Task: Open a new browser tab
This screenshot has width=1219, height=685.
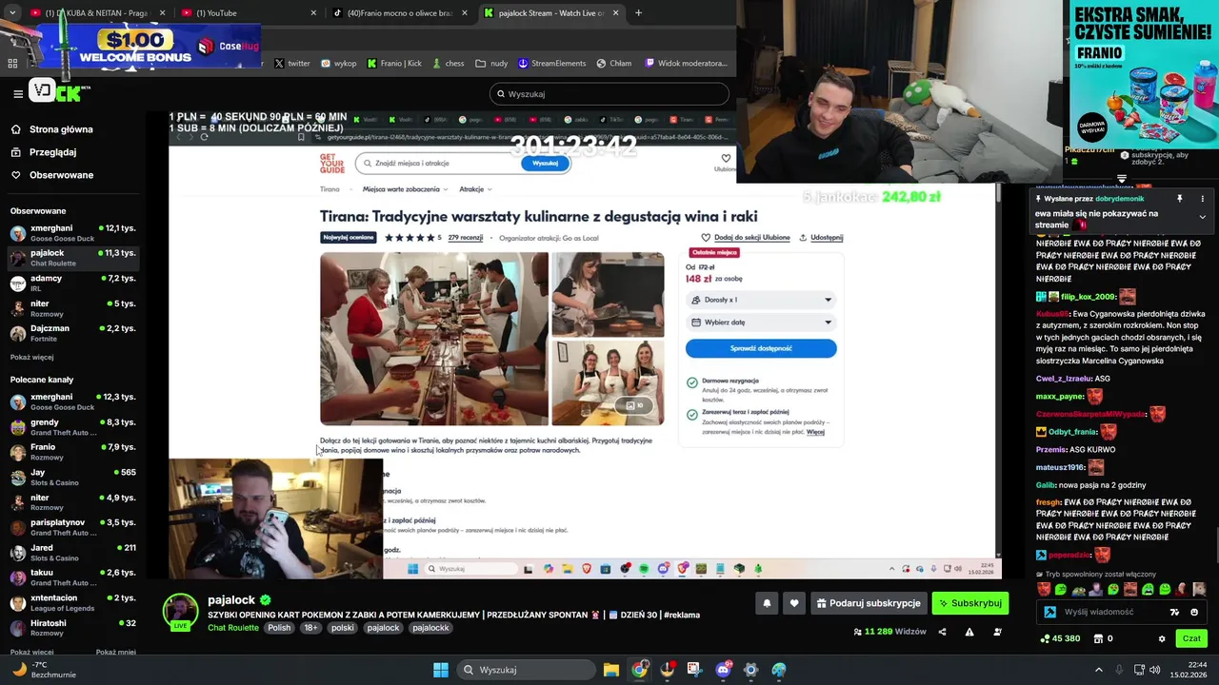Action: pyautogui.click(x=638, y=12)
